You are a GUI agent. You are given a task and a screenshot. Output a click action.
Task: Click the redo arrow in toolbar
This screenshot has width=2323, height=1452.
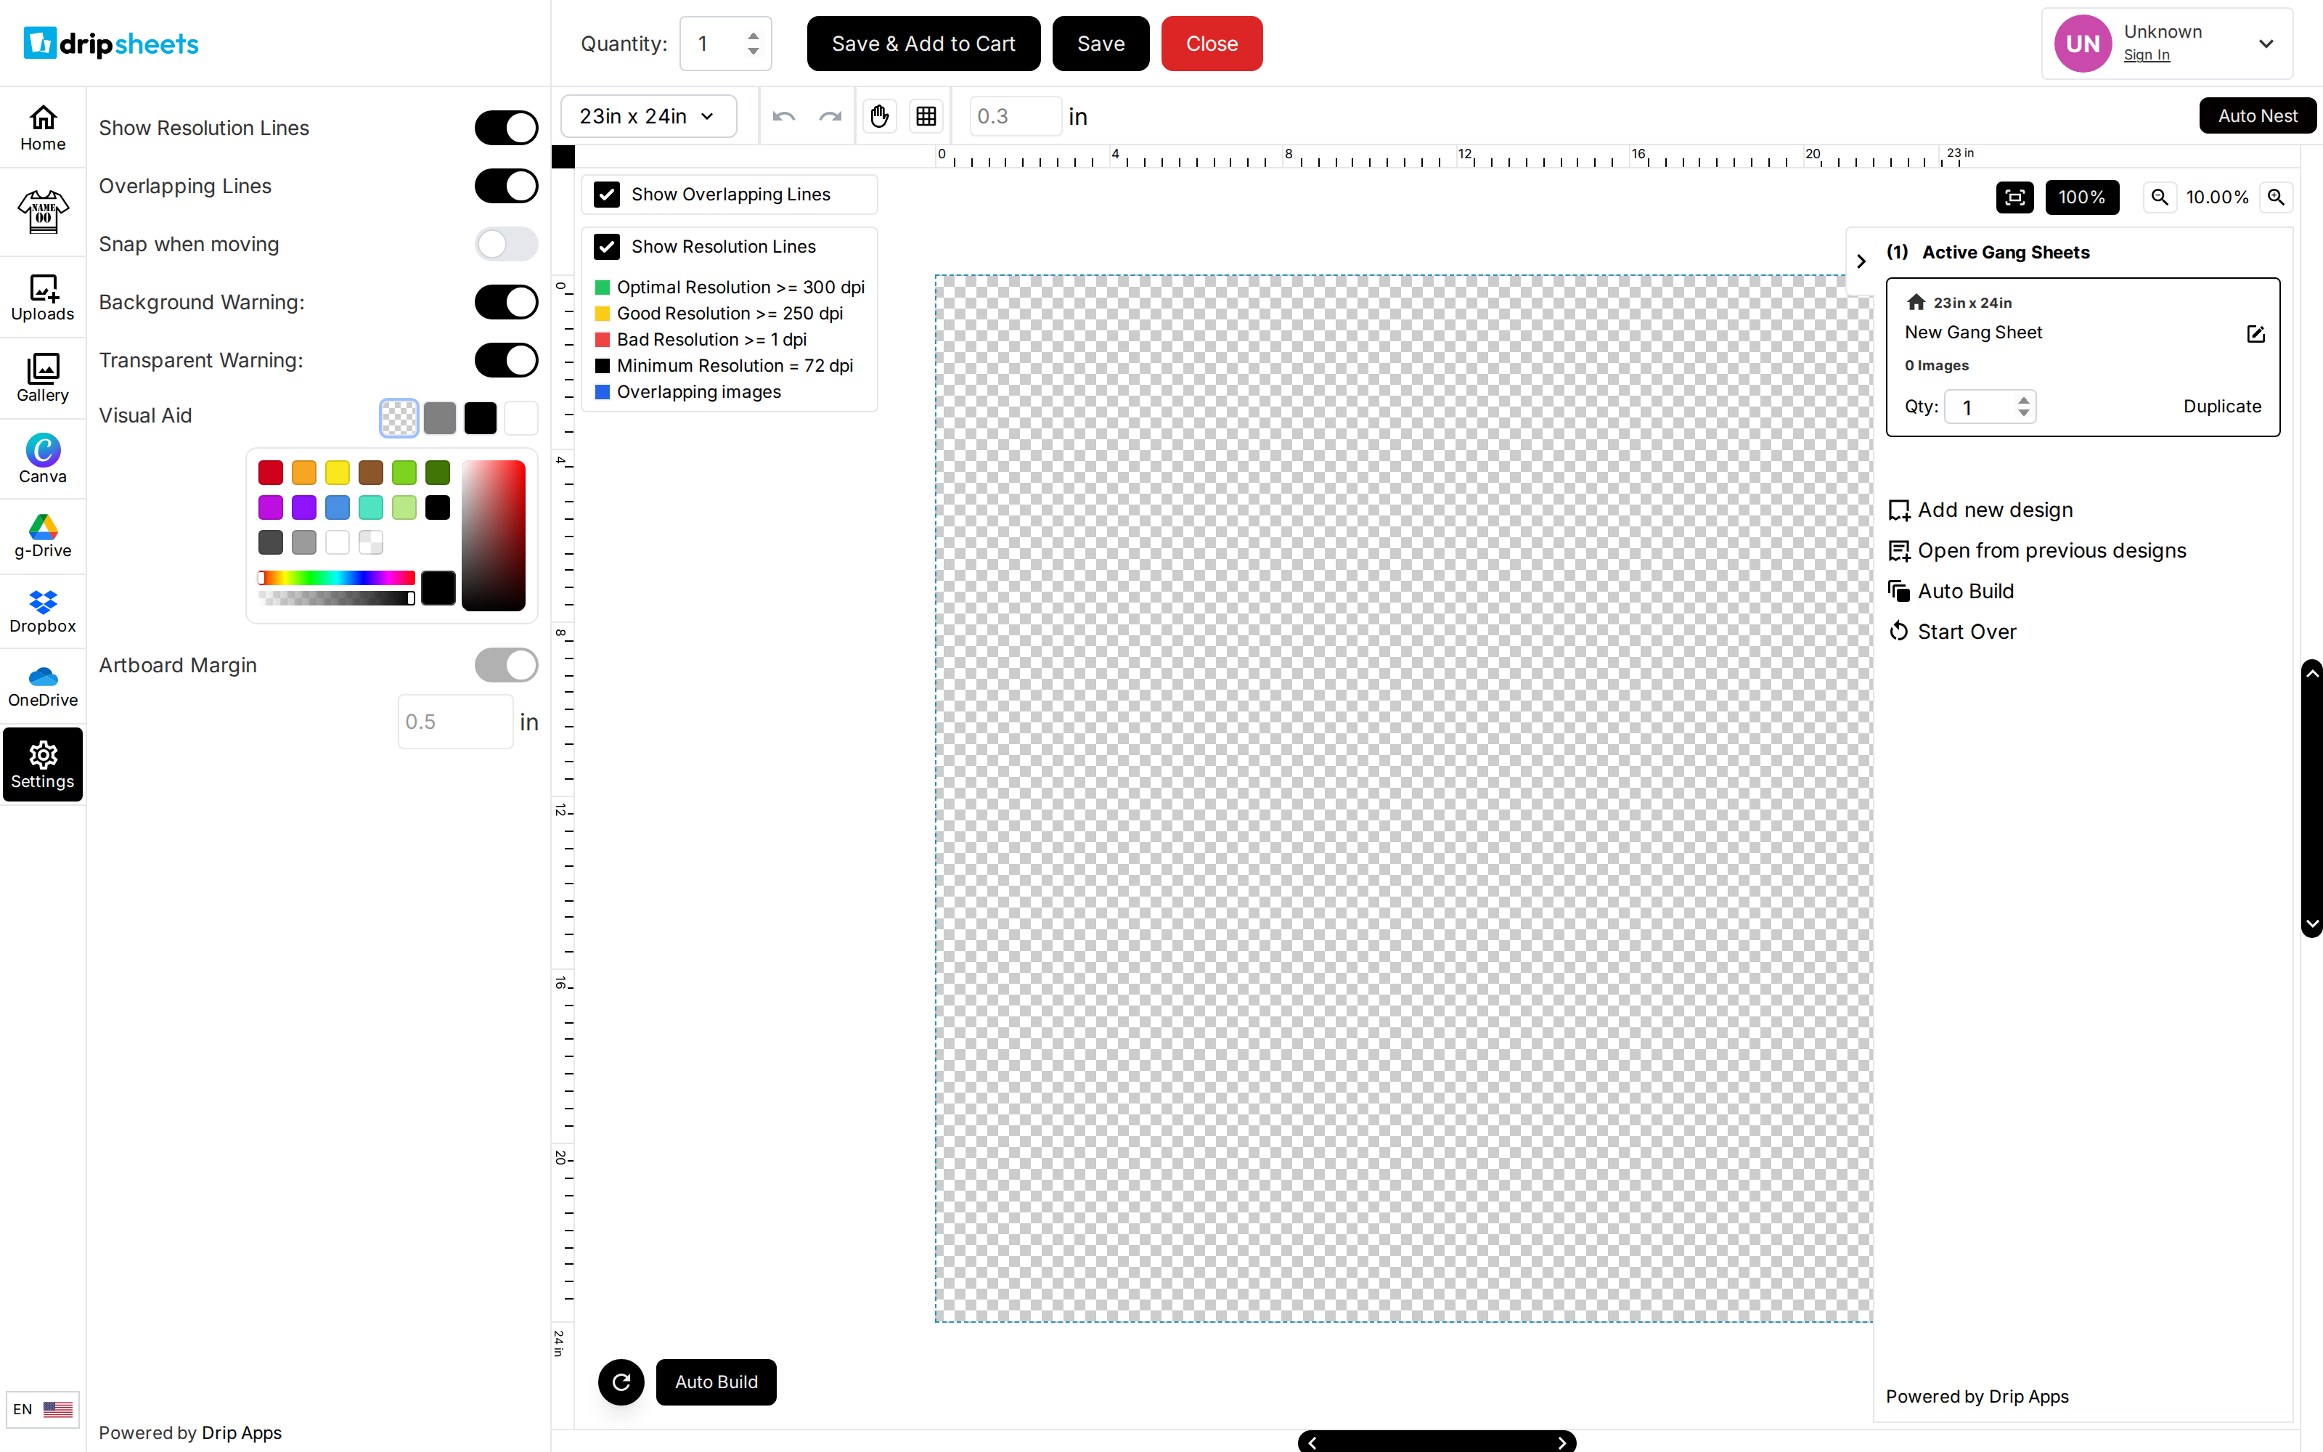coord(830,116)
